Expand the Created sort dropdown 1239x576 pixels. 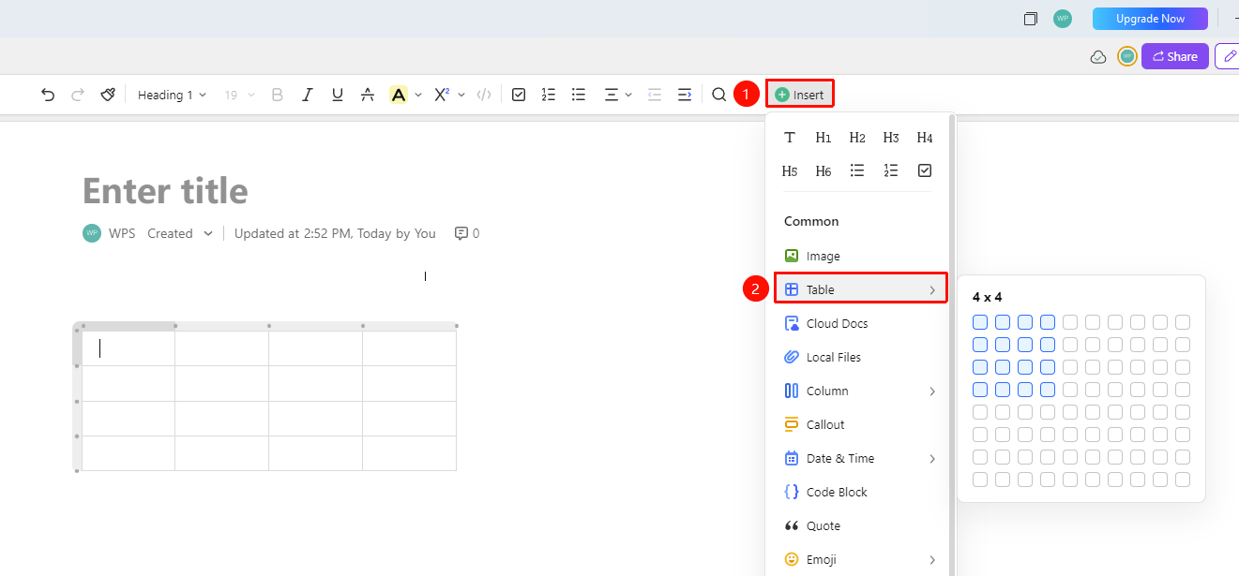coord(180,233)
